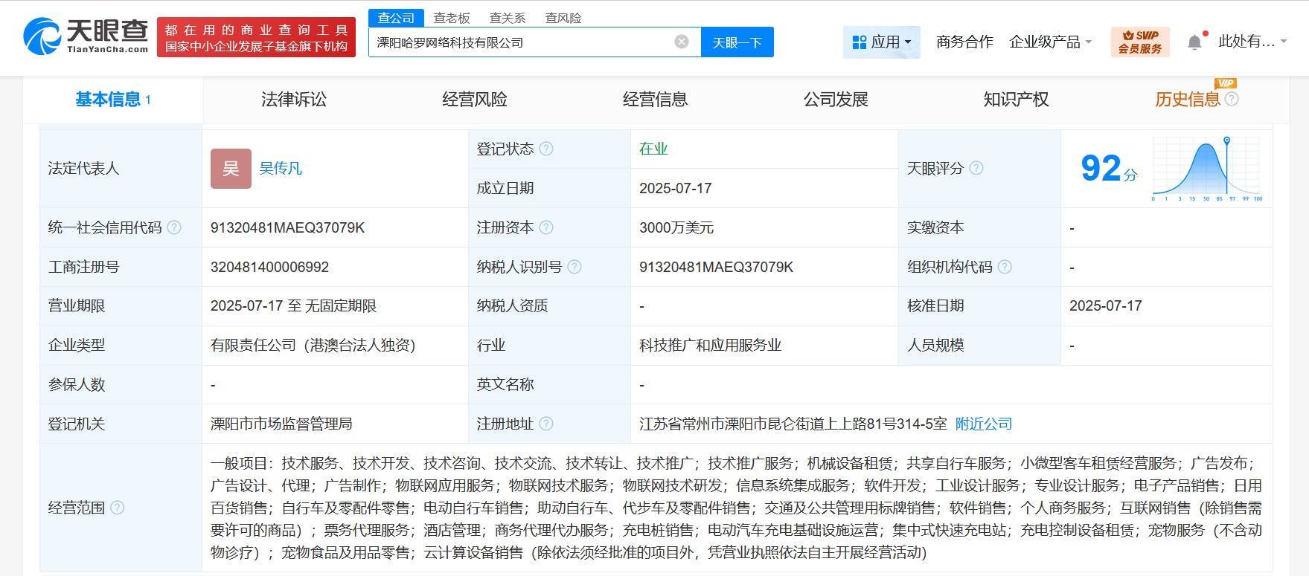Click the apps grid icon next to 应用
The width and height of the screenshot is (1309, 576).
[x=860, y=42]
